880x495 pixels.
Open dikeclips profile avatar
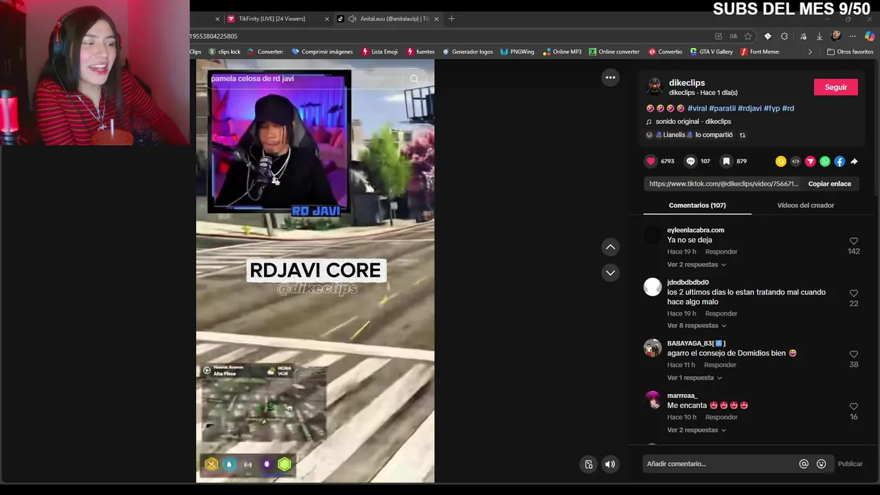[x=654, y=87]
